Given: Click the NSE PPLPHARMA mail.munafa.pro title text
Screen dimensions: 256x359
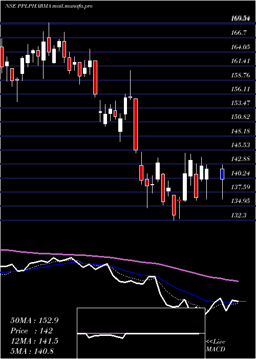Looking at the screenshot, I should (x=49, y=6).
